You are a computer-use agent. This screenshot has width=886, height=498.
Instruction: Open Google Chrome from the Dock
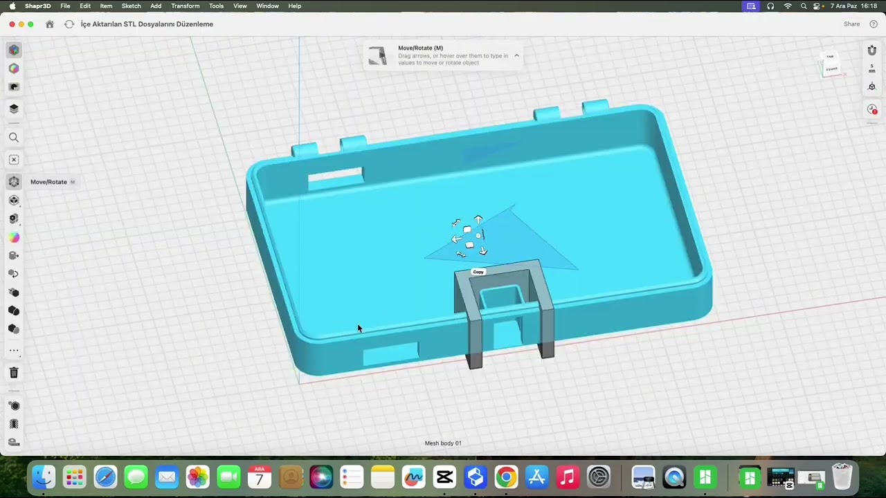tap(506, 477)
